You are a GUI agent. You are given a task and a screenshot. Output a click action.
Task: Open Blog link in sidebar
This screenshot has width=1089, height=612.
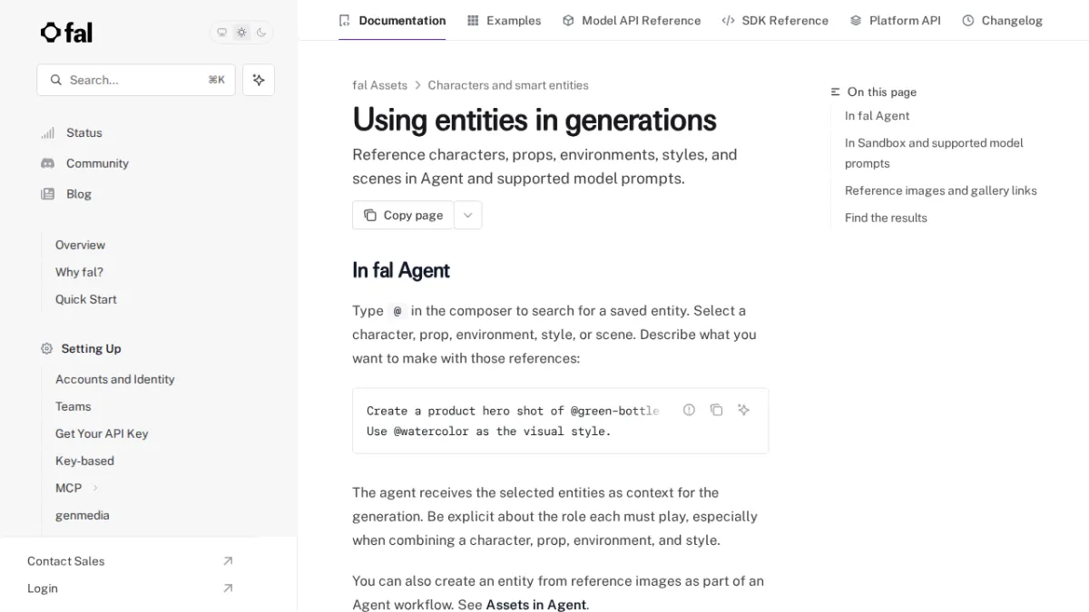[79, 194]
